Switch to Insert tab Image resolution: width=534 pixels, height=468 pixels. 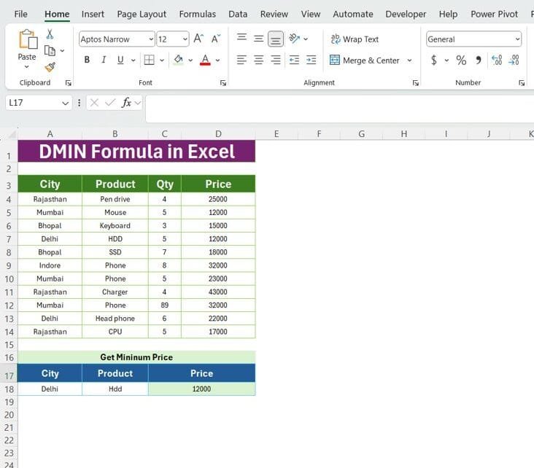(x=93, y=14)
